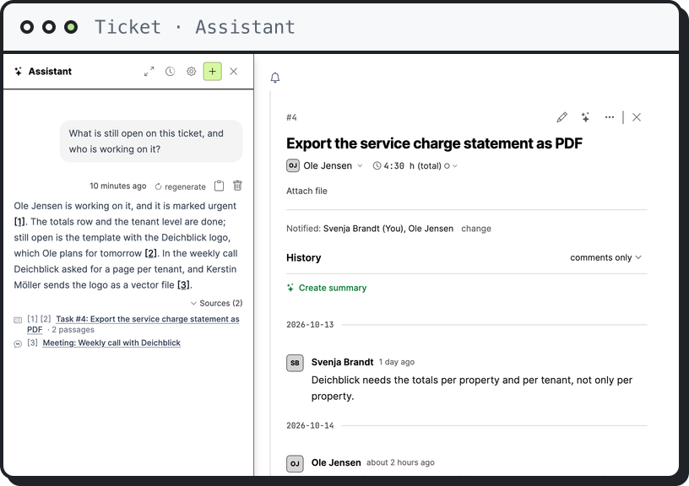Image resolution: width=689 pixels, height=486 pixels.
Task: Click the ticket title Export the service charge statement
Action: click(x=434, y=143)
